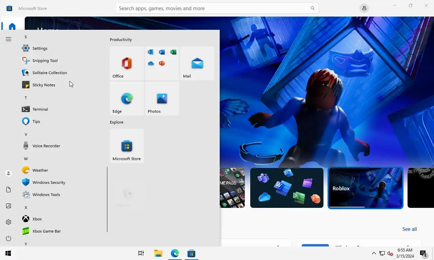Open the clock and date flyout
The width and height of the screenshot is (434, 260).
[405, 253]
